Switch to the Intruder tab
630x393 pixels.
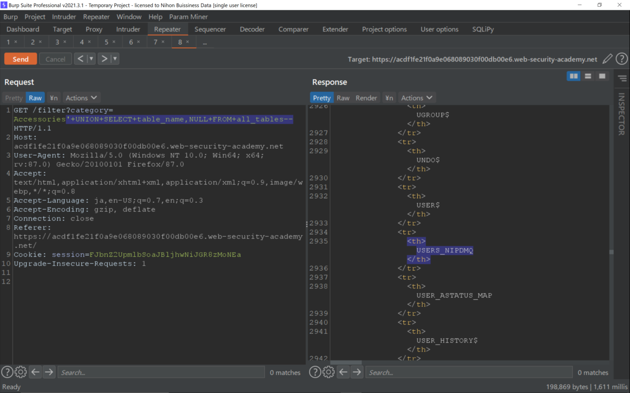(128, 29)
